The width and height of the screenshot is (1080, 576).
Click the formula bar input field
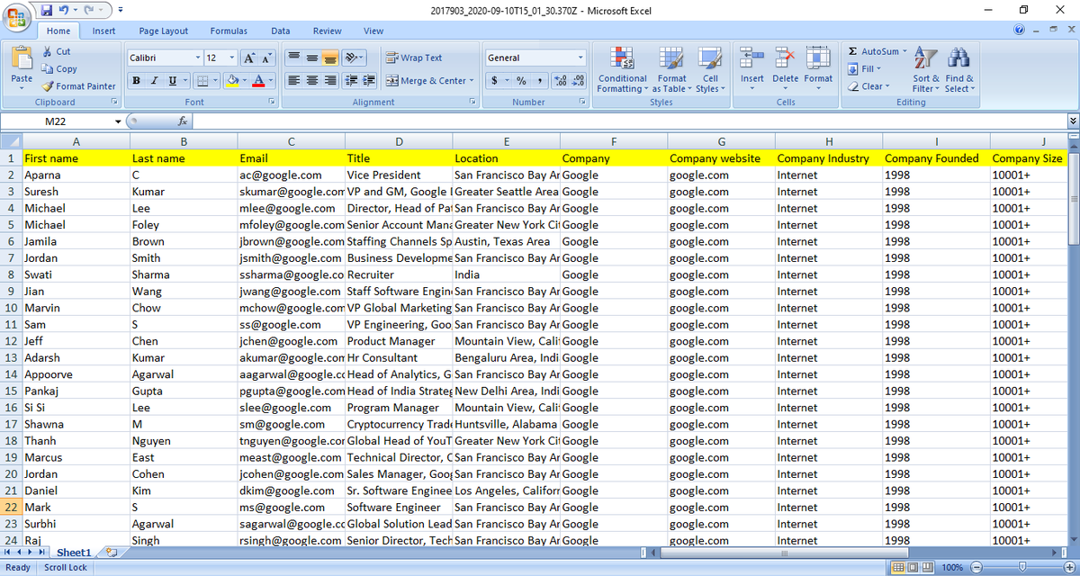pos(628,121)
